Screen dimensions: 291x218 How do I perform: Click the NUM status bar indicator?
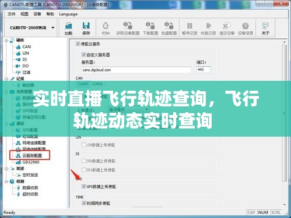263,212
